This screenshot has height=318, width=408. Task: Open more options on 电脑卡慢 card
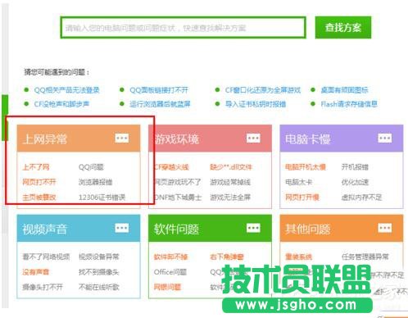pos(385,138)
